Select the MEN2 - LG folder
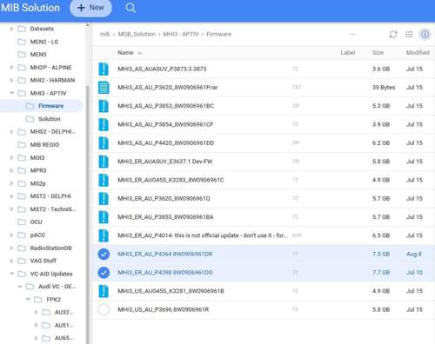The height and width of the screenshot is (344, 435). 44,42
